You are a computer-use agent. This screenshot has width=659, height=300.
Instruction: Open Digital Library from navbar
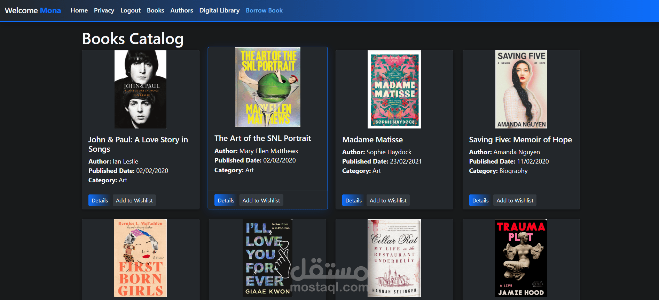pyautogui.click(x=219, y=10)
